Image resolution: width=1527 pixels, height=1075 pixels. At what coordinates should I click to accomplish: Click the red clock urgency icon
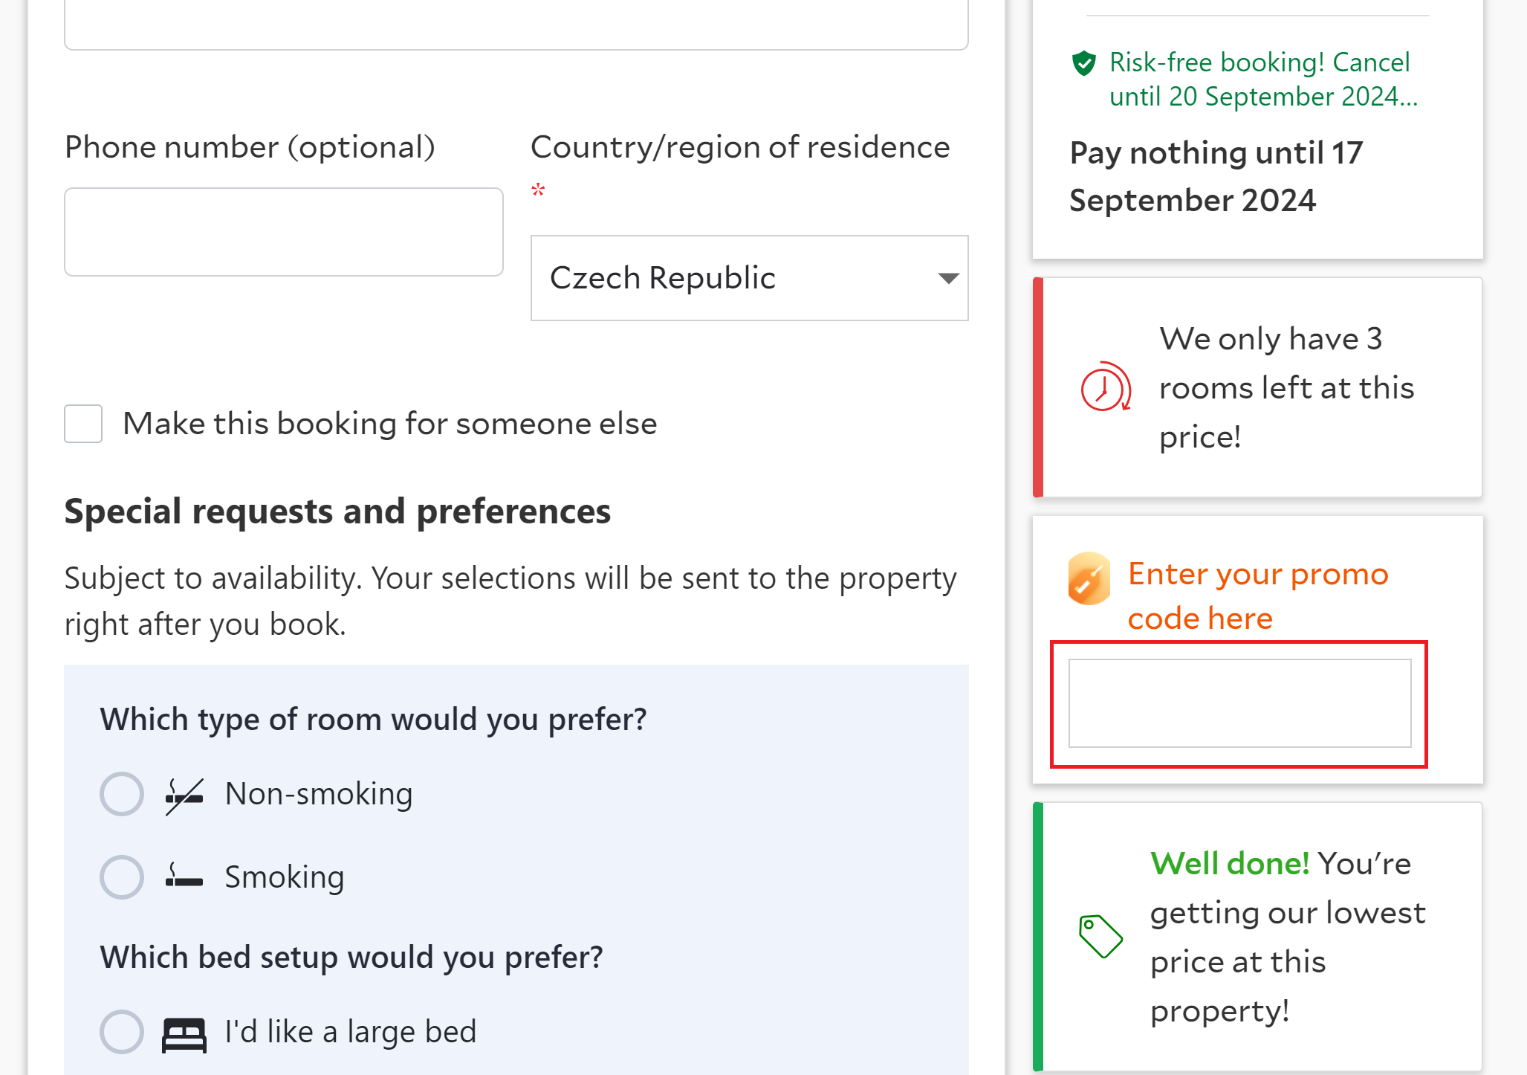[1105, 387]
